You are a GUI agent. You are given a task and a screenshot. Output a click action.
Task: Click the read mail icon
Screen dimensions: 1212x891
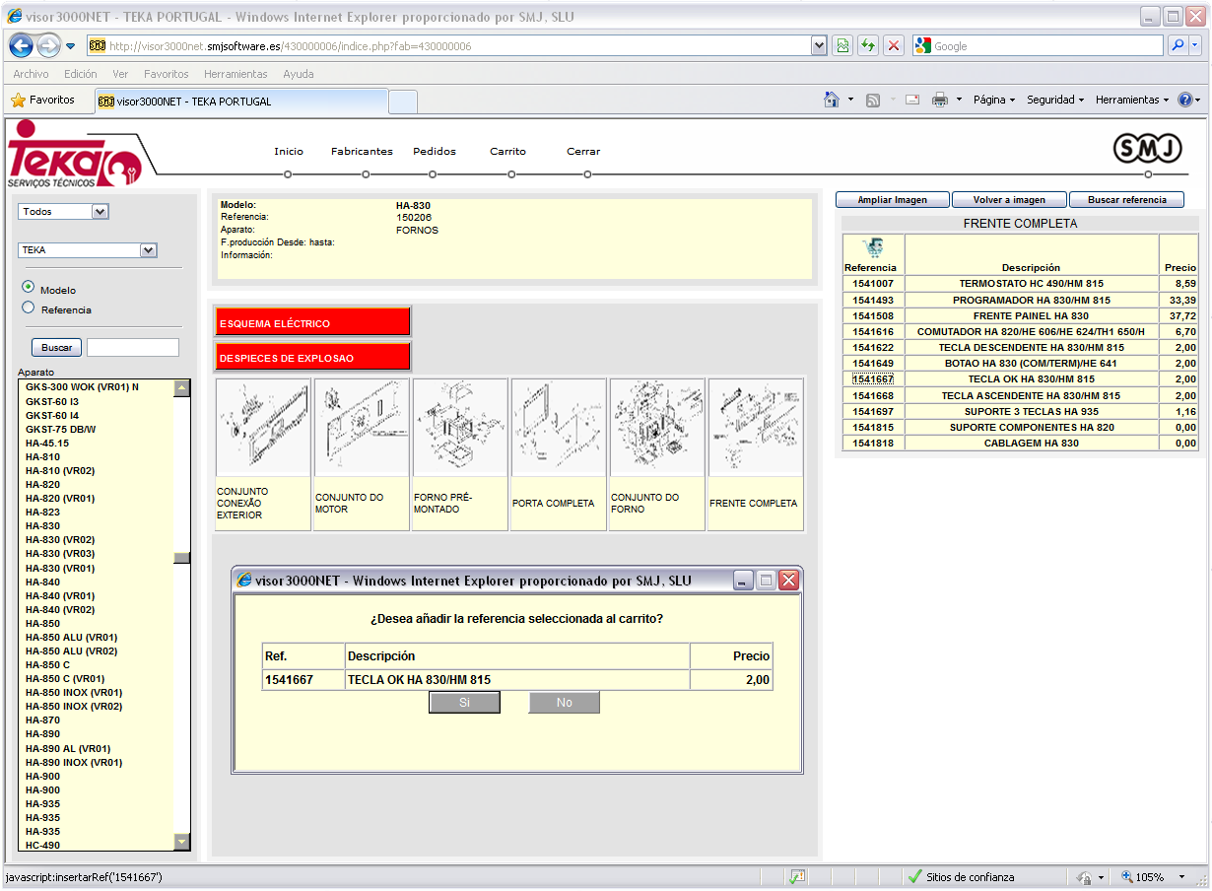click(912, 100)
